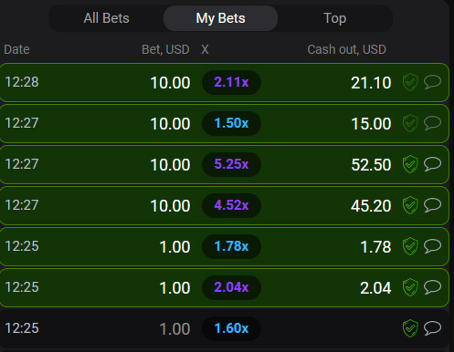Click chat bubble icon on 1.60x row
Viewport: 454px width, 352px height.
click(432, 328)
